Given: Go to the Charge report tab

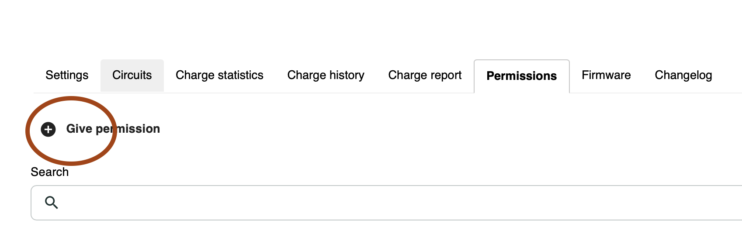Looking at the screenshot, I should [x=425, y=76].
